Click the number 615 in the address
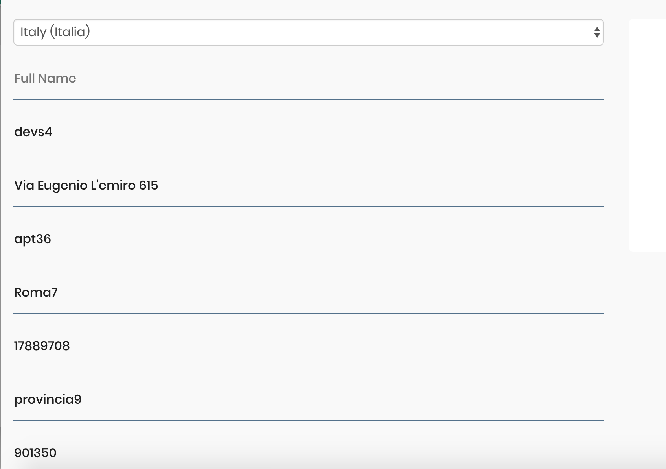This screenshot has height=469, width=666. click(x=148, y=185)
